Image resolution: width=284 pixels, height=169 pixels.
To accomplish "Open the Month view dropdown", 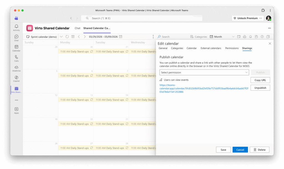I will [x=222, y=37].
